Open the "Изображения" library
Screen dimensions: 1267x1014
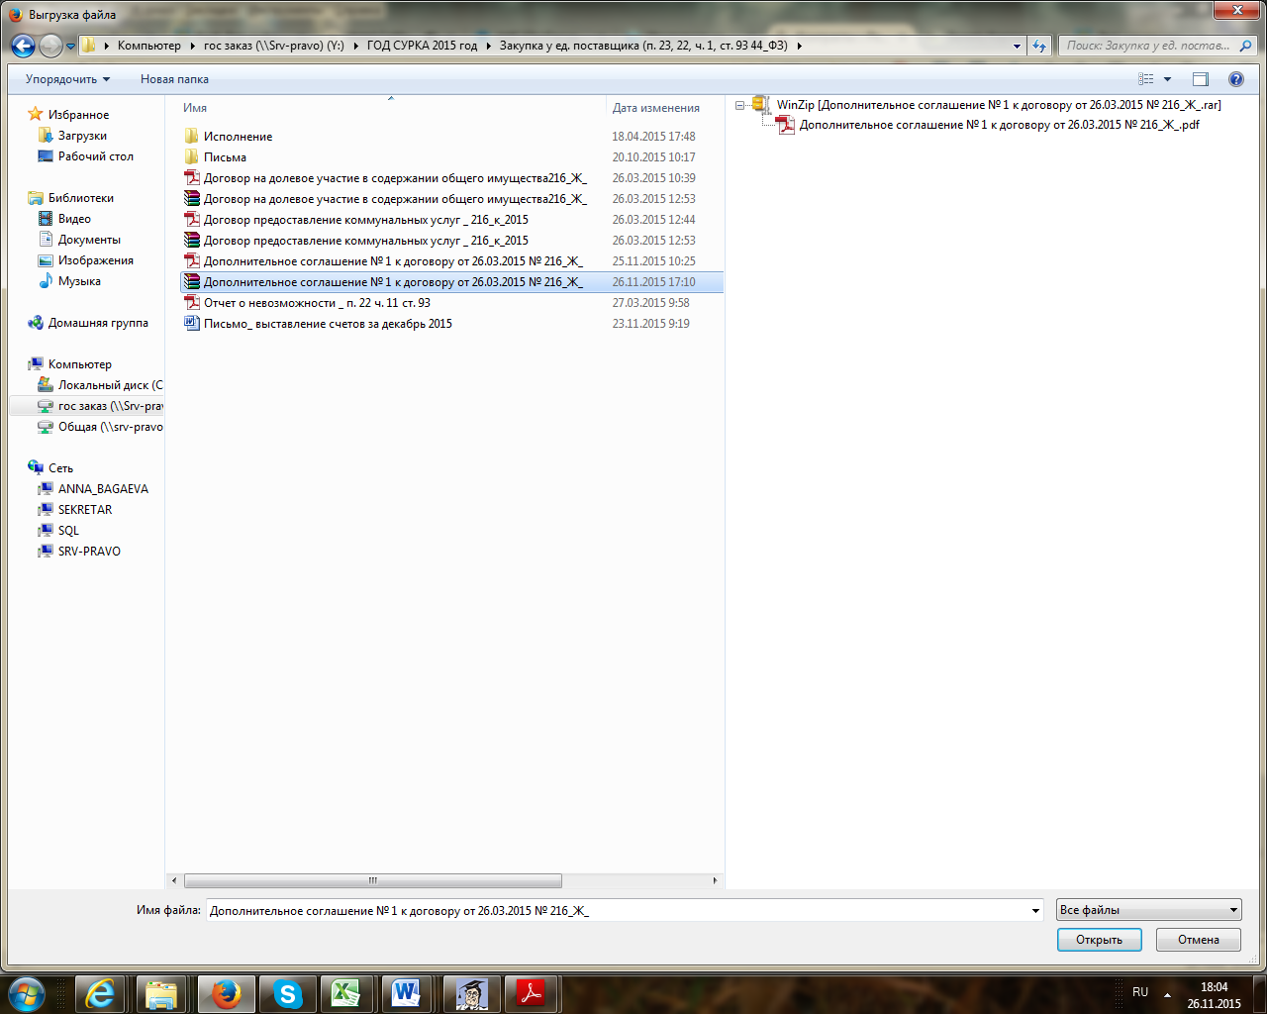[x=95, y=260]
